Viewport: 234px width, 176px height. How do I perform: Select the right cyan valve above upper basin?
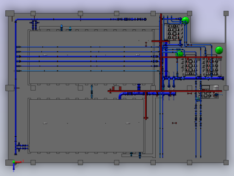point(70,28)
